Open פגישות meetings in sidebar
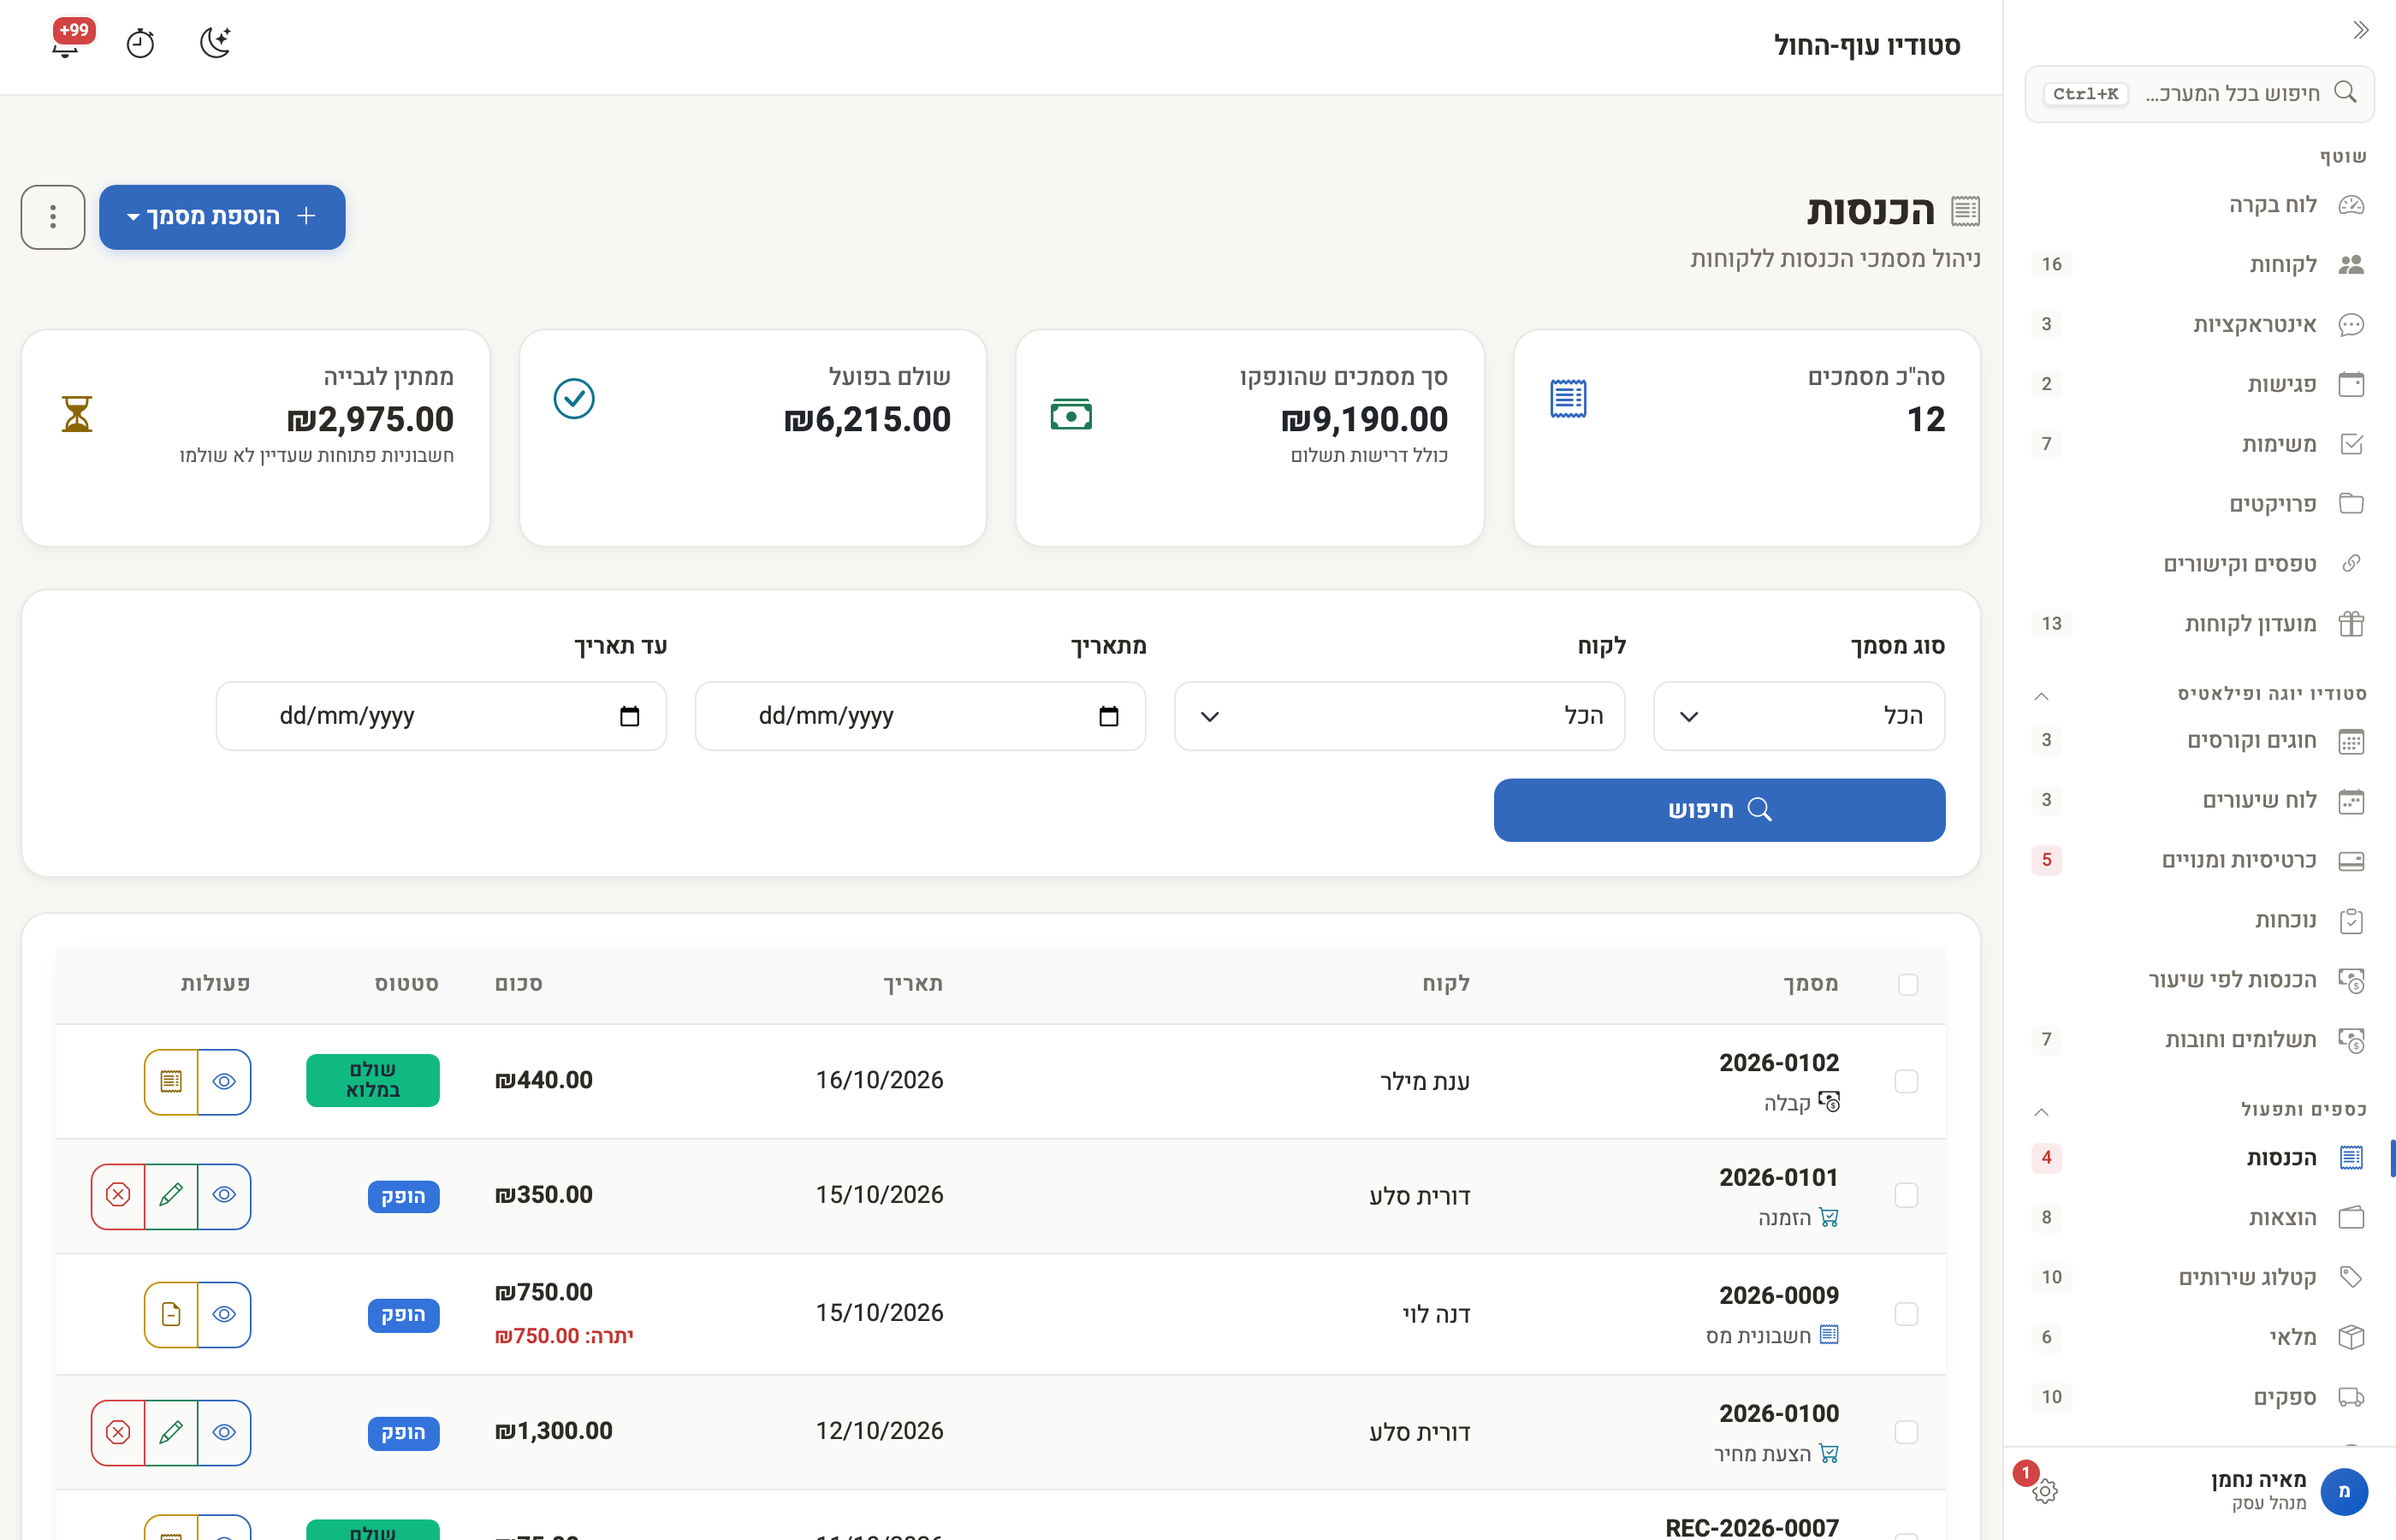Image resolution: width=2396 pixels, height=1540 pixels. 2199,384
